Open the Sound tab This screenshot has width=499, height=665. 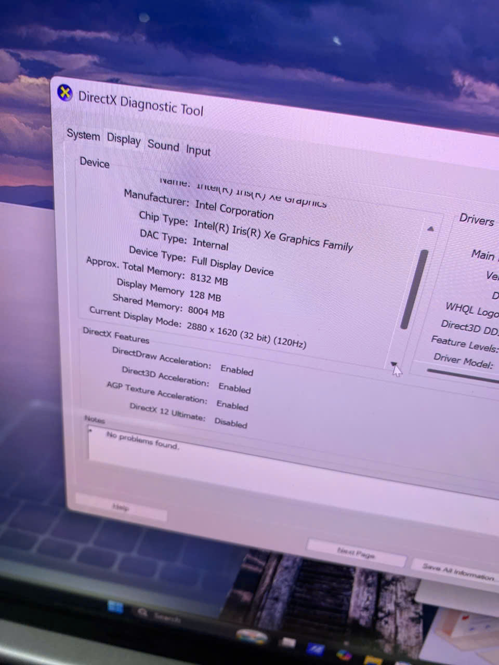[x=163, y=145]
